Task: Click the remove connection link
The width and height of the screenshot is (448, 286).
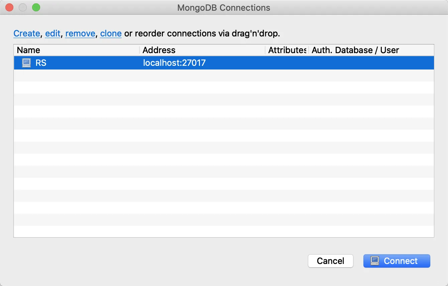Action: (80, 33)
